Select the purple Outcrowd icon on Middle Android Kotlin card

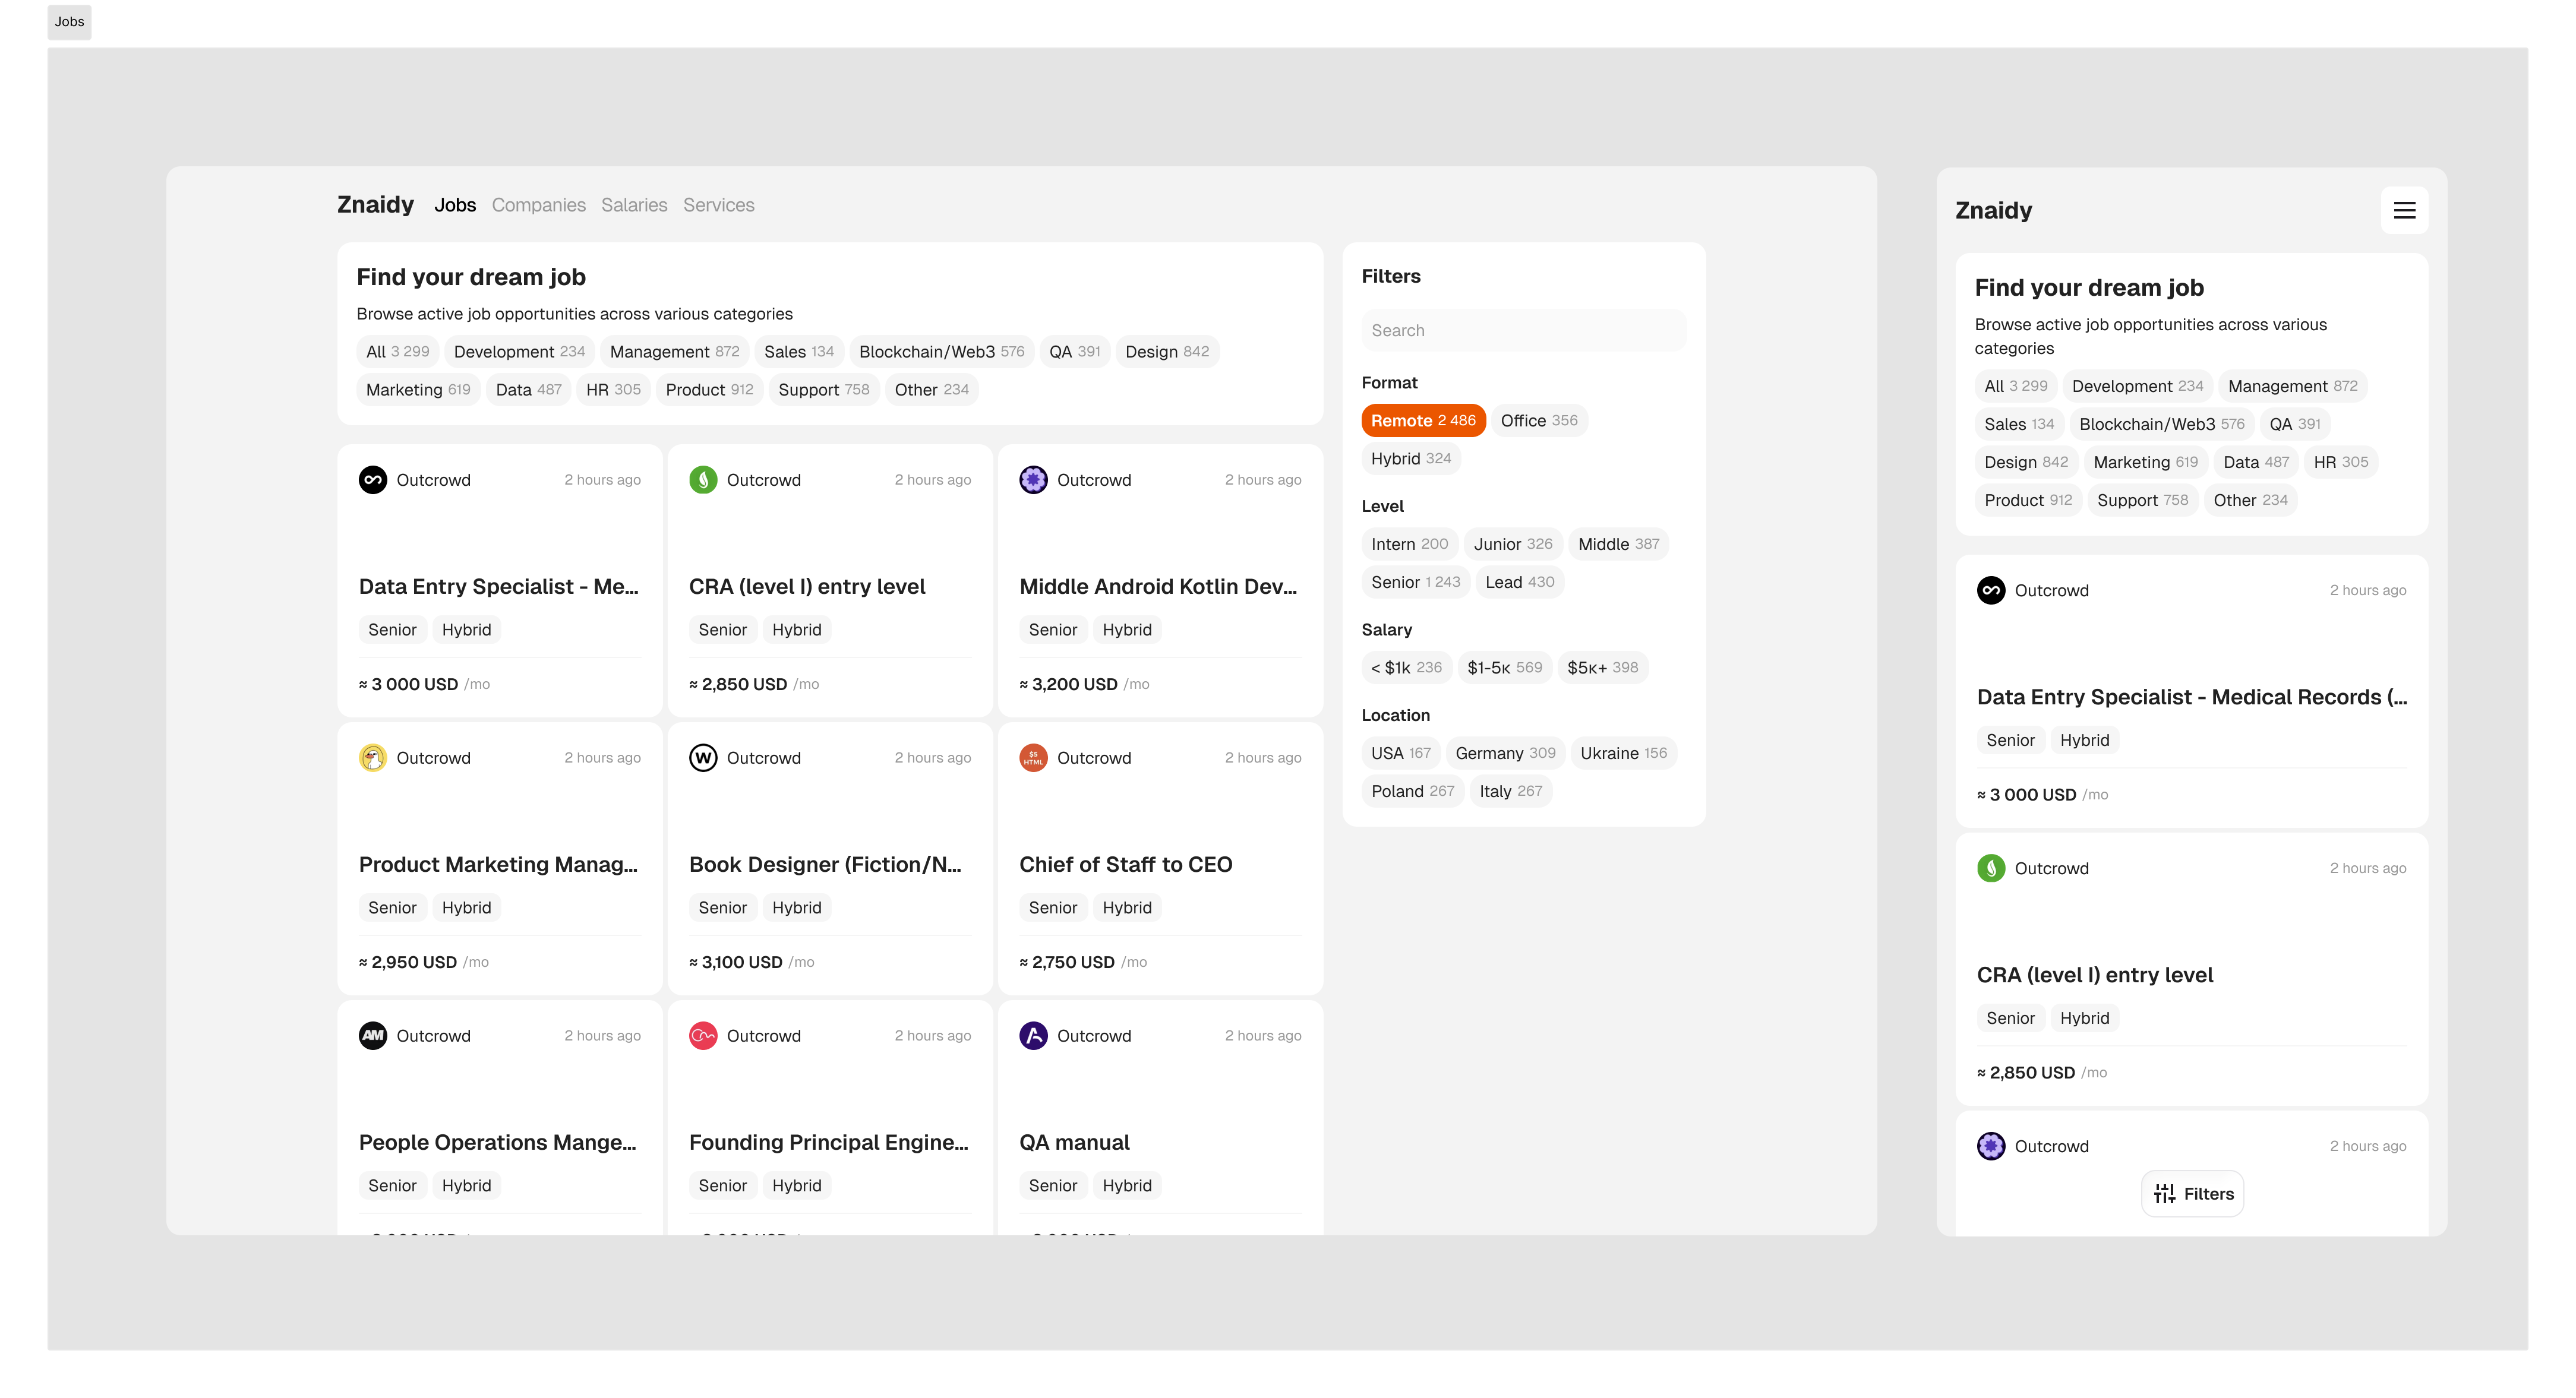tap(1033, 480)
